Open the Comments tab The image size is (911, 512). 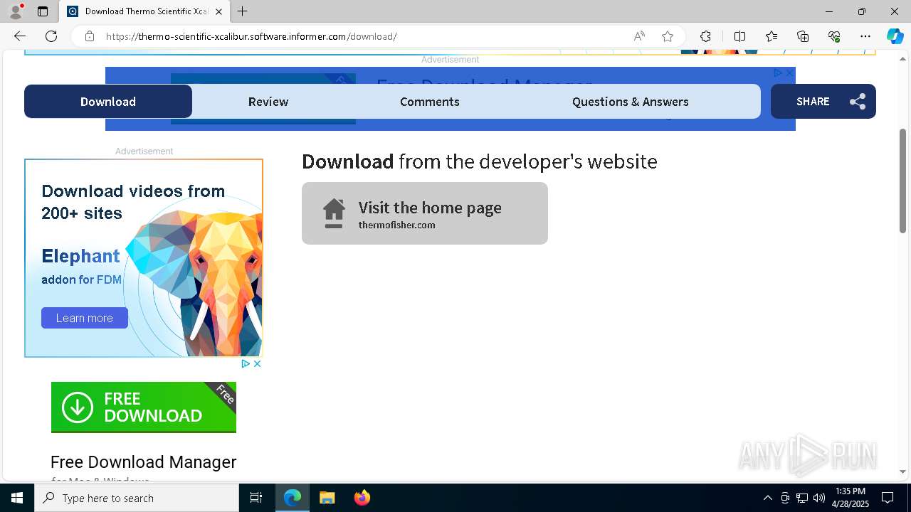(430, 102)
